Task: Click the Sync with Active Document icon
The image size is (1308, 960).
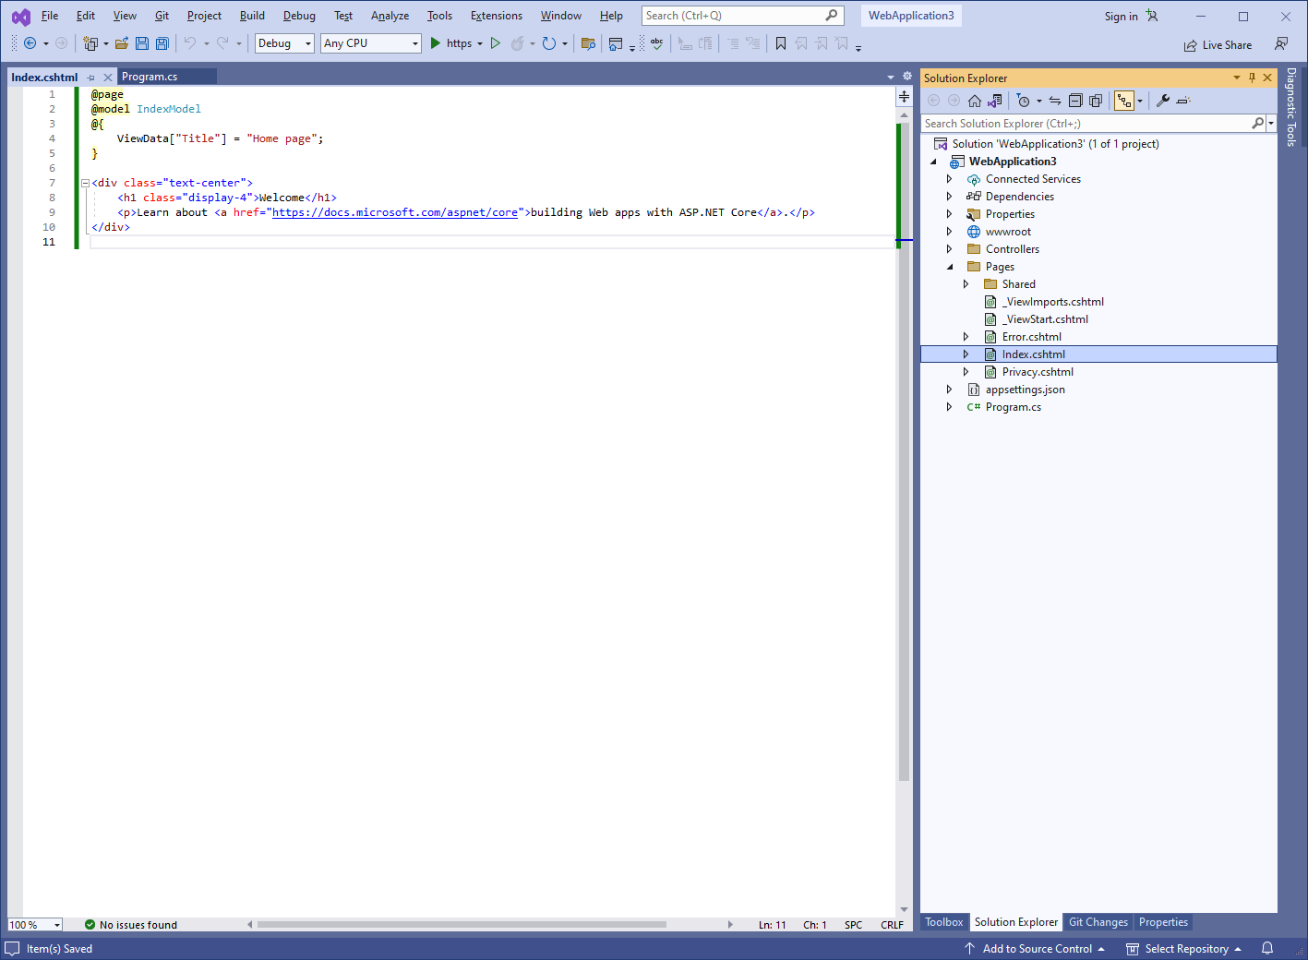Action: (x=1055, y=101)
